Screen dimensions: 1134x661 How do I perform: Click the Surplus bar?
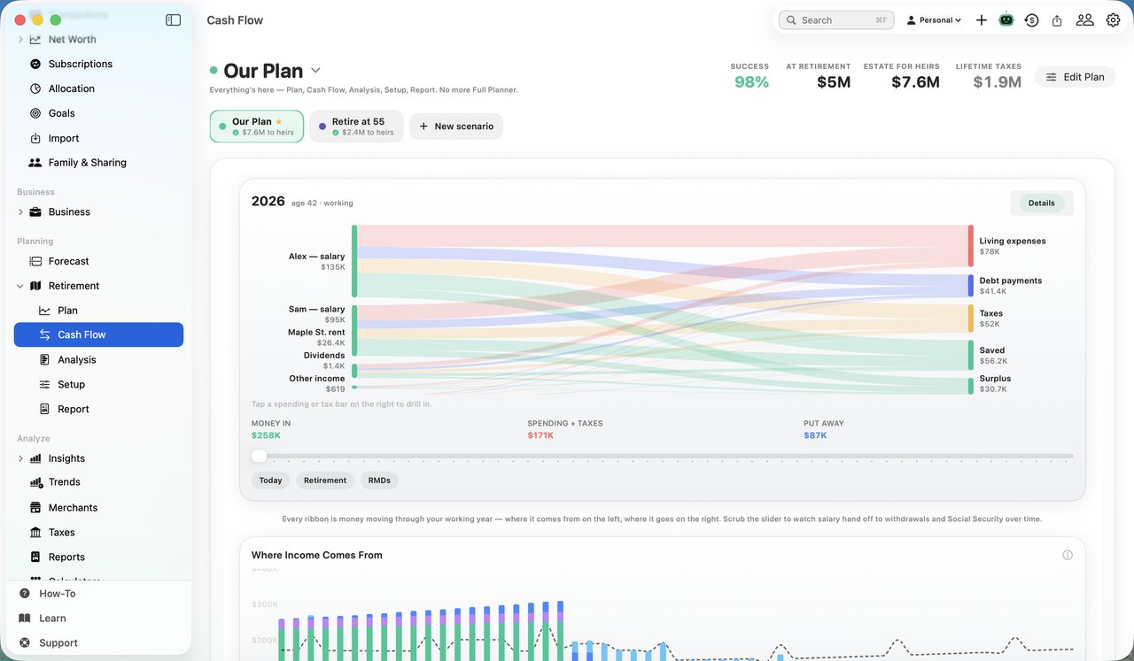tap(971, 386)
